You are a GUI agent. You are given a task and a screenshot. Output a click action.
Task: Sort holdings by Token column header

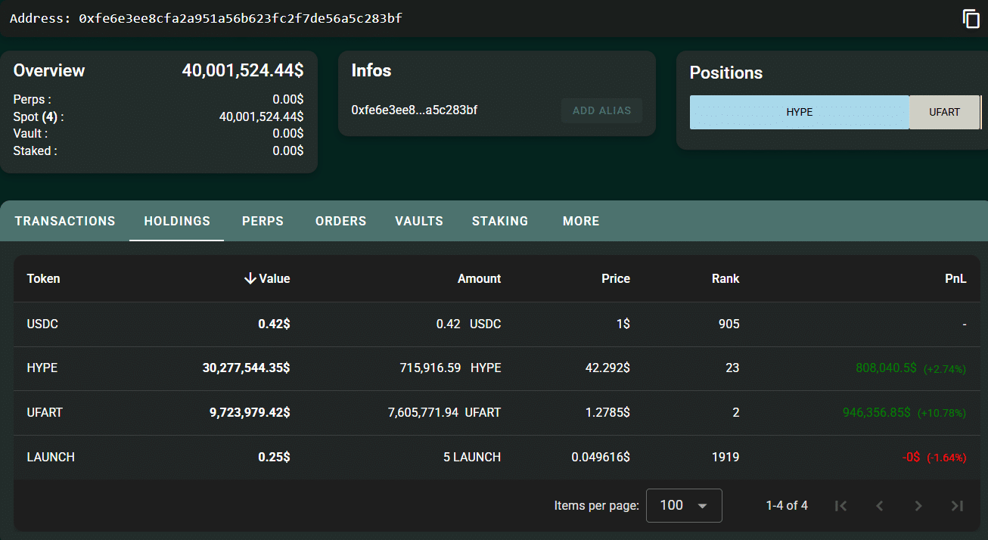coord(43,278)
